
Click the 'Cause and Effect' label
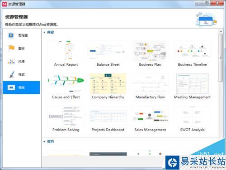pyautogui.click(x=66, y=97)
